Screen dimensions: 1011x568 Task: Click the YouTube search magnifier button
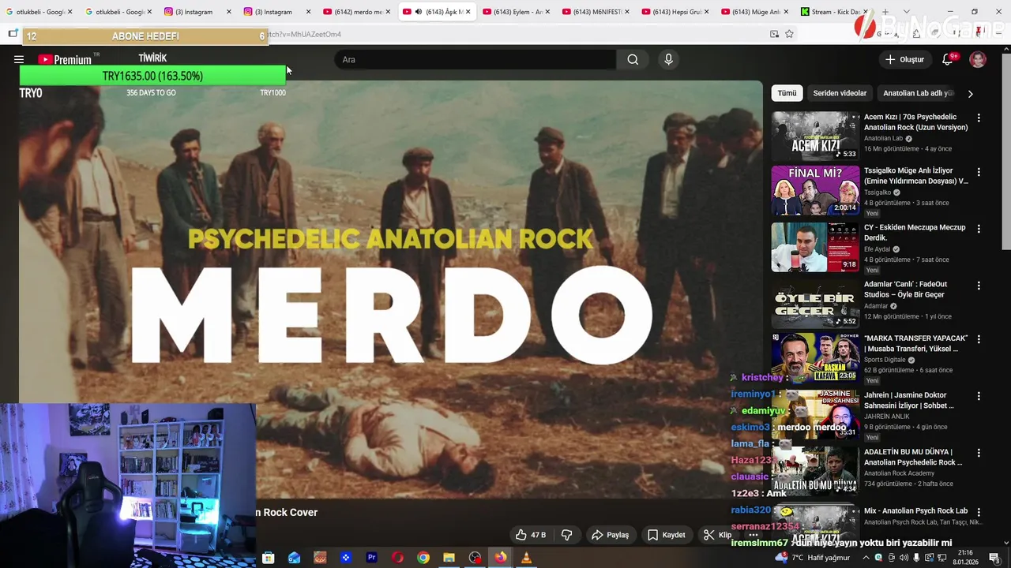[x=633, y=60]
